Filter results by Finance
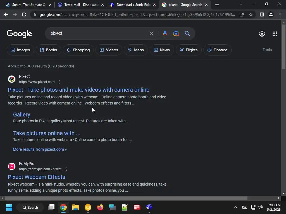This screenshot has height=214, width=286. coord(217,50)
